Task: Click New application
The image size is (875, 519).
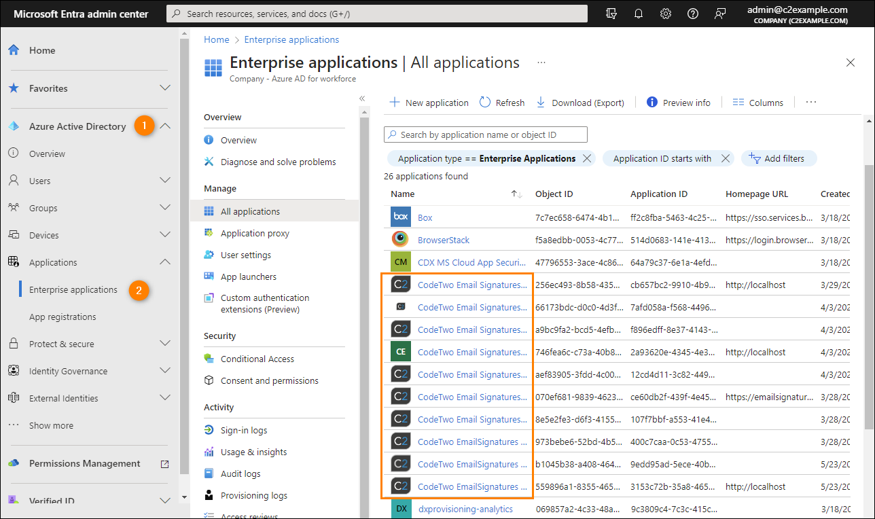Action: click(x=429, y=103)
